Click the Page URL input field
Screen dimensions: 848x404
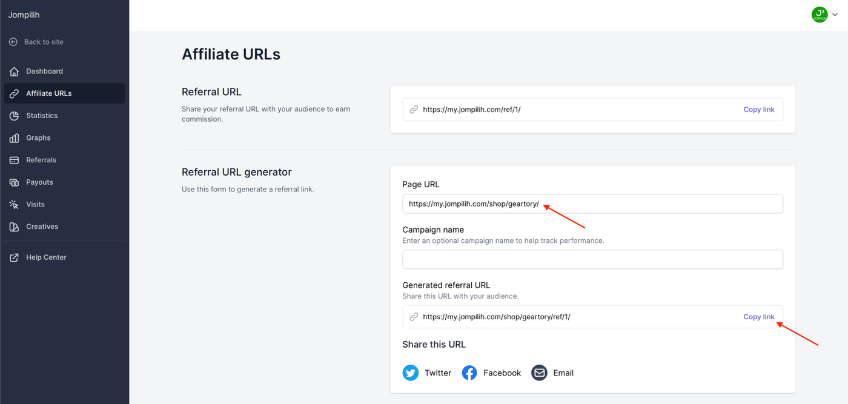pos(592,204)
